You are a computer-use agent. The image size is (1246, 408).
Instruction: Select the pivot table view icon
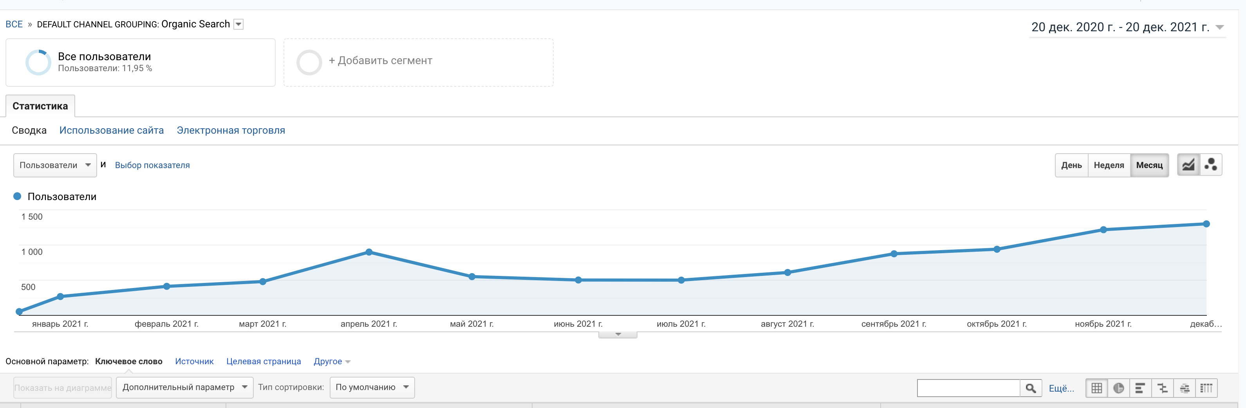(x=1206, y=388)
